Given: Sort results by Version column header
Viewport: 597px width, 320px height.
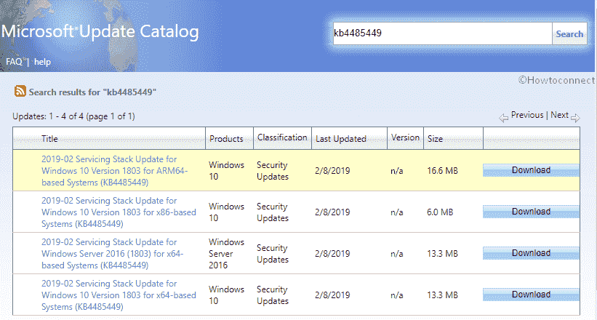Looking at the screenshot, I should tap(405, 137).
